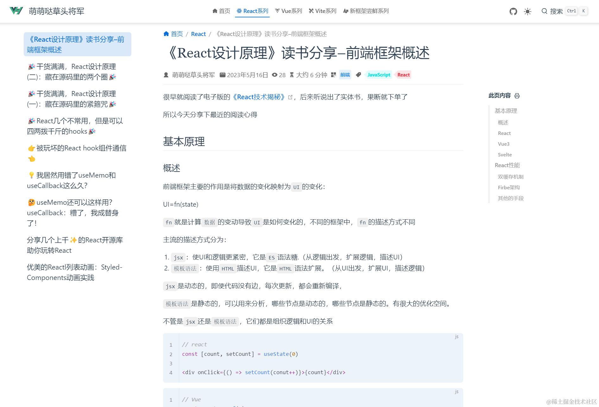Open the GitHub repository icon
599x407 pixels.
(x=513, y=11)
